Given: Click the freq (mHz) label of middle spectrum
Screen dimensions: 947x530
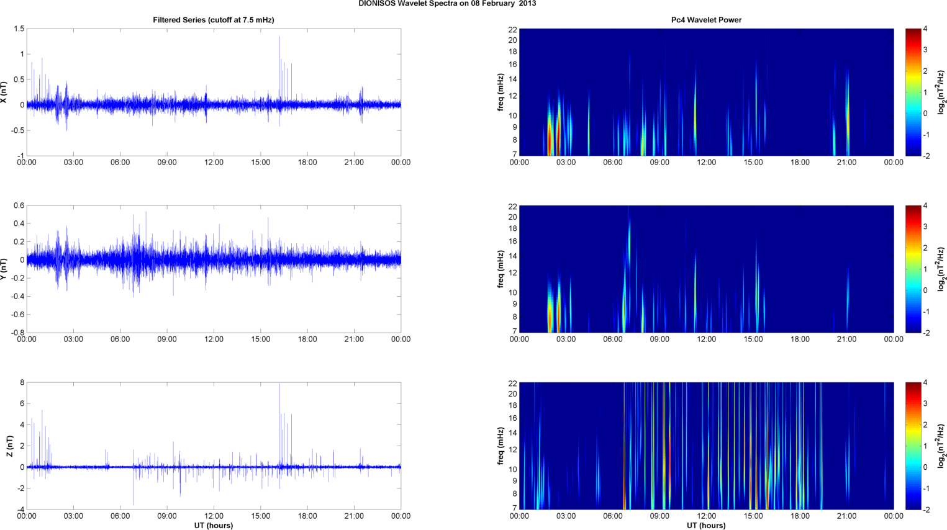Looking at the screenshot, I should tap(501, 269).
